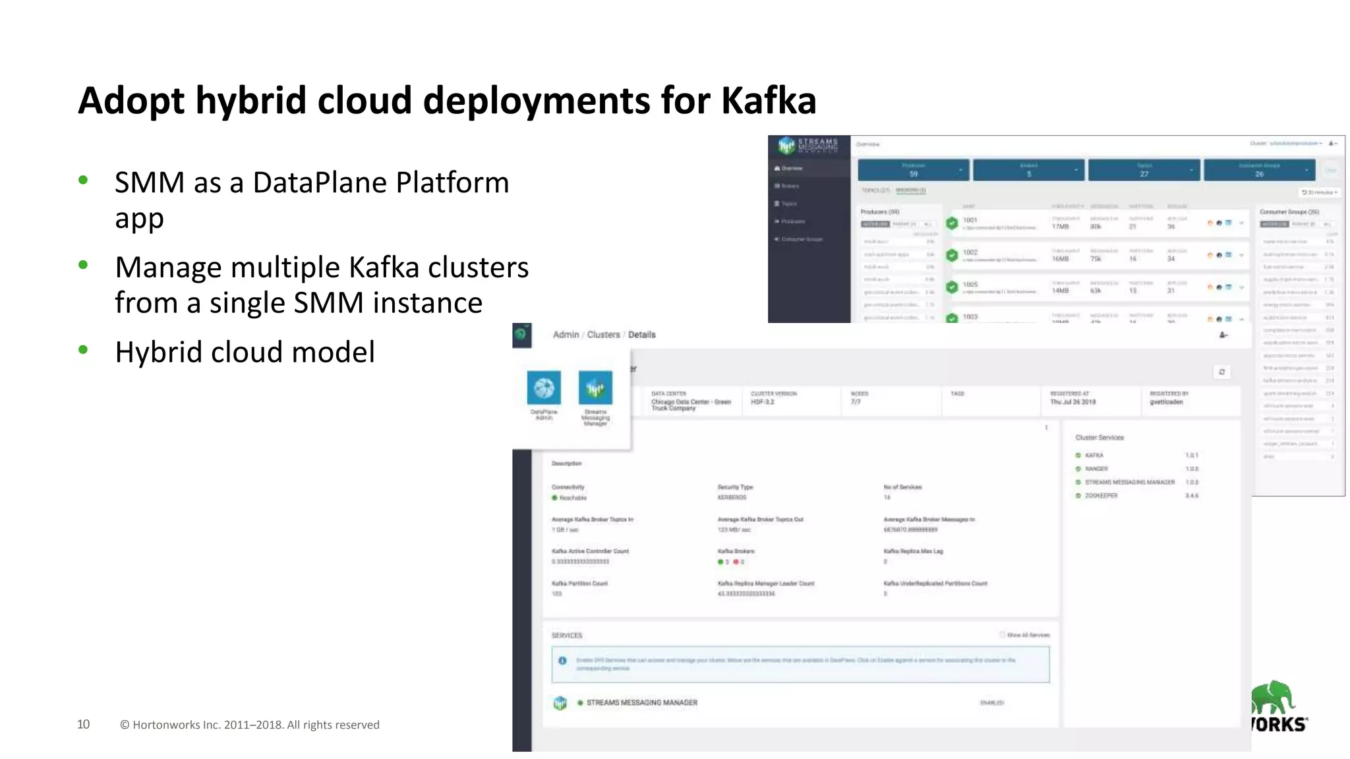Expand broker 1001 row chevron
1350x759 pixels.
pos(1241,223)
